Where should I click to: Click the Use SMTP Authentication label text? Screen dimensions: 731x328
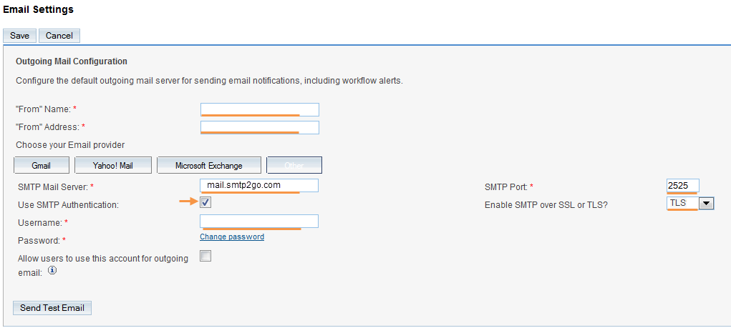click(67, 205)
